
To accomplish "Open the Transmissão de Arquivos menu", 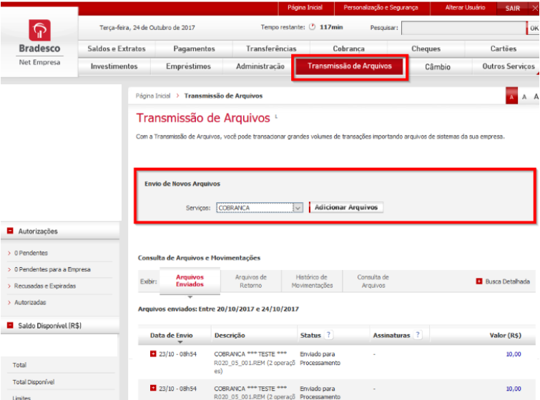I will 350,66.
